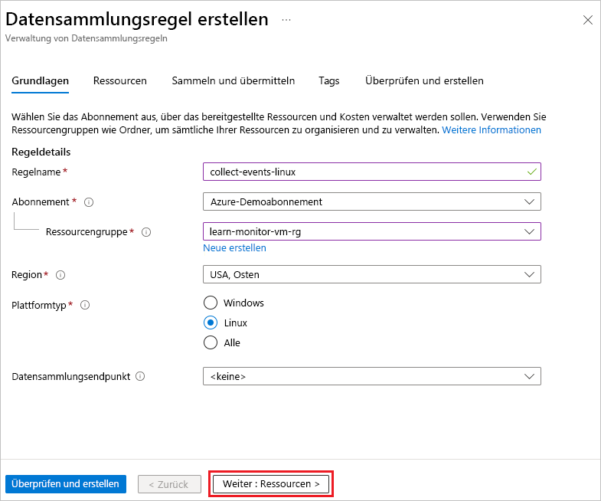Click the info icon beside Ressourcengruppe
The height and width of the screenshot is (501, 601).
(x=146, y=232)
